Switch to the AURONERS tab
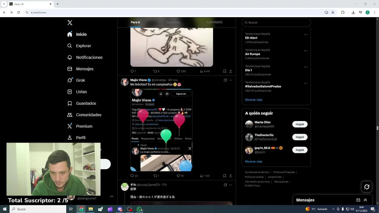The height and width of the screenshot is (213, 379). [214, 22]
